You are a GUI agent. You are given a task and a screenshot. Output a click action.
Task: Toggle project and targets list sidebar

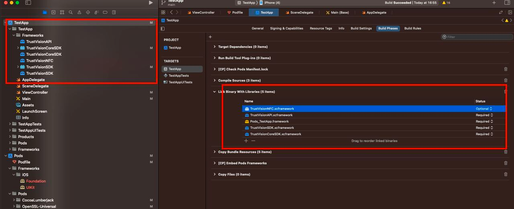click(x=163, y=29)
